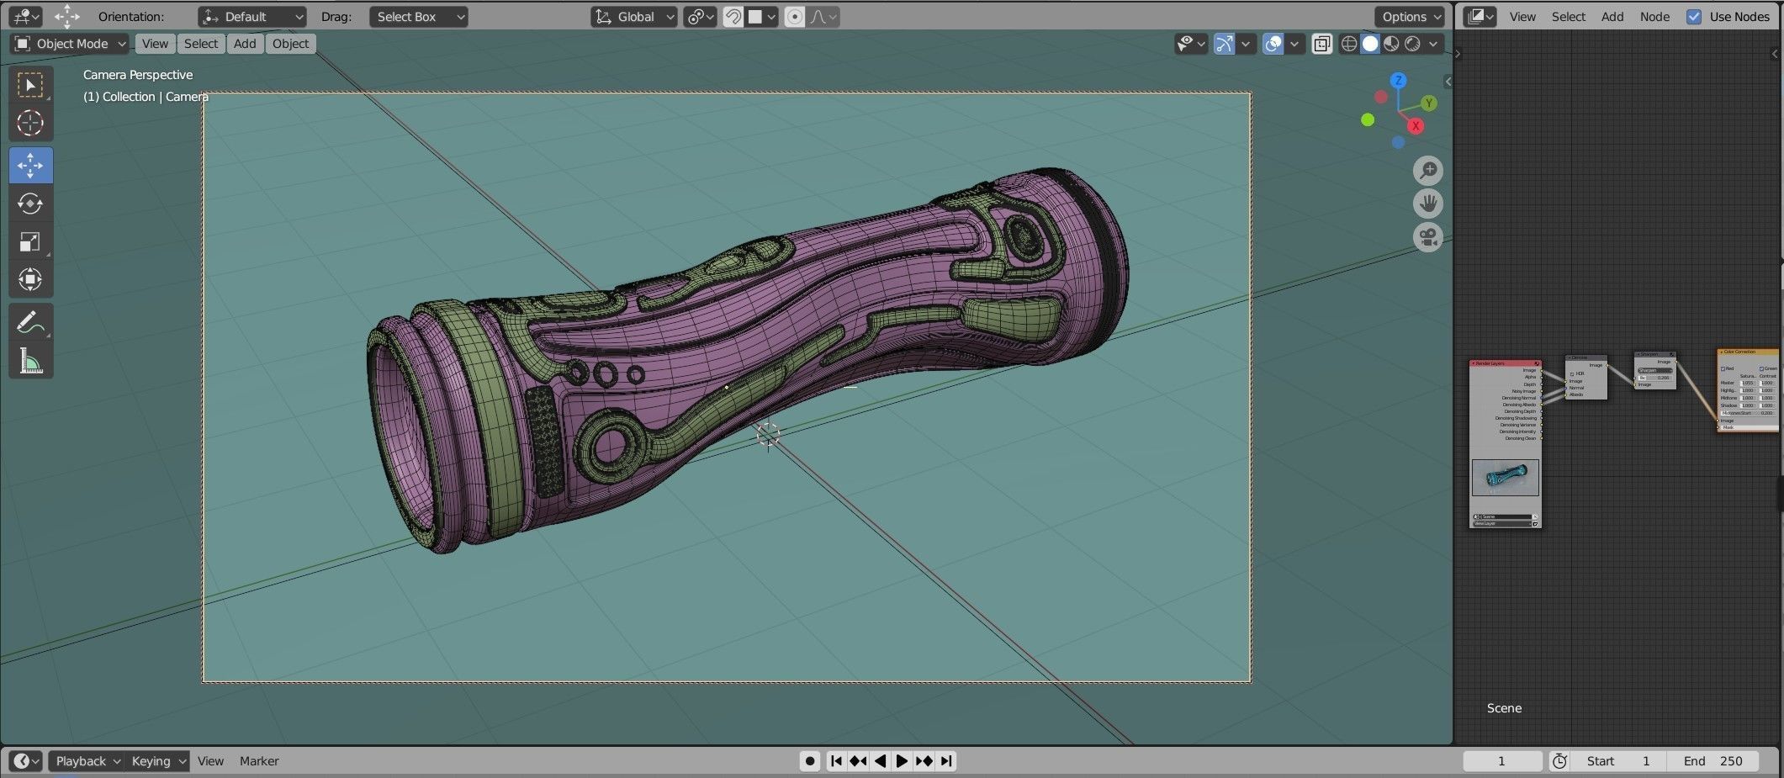Toggle viewport gizmos visibility

click(1224, 44)
